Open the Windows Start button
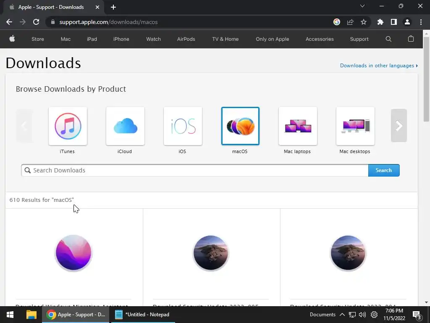The image size is (430, 323). coord(10,315)
